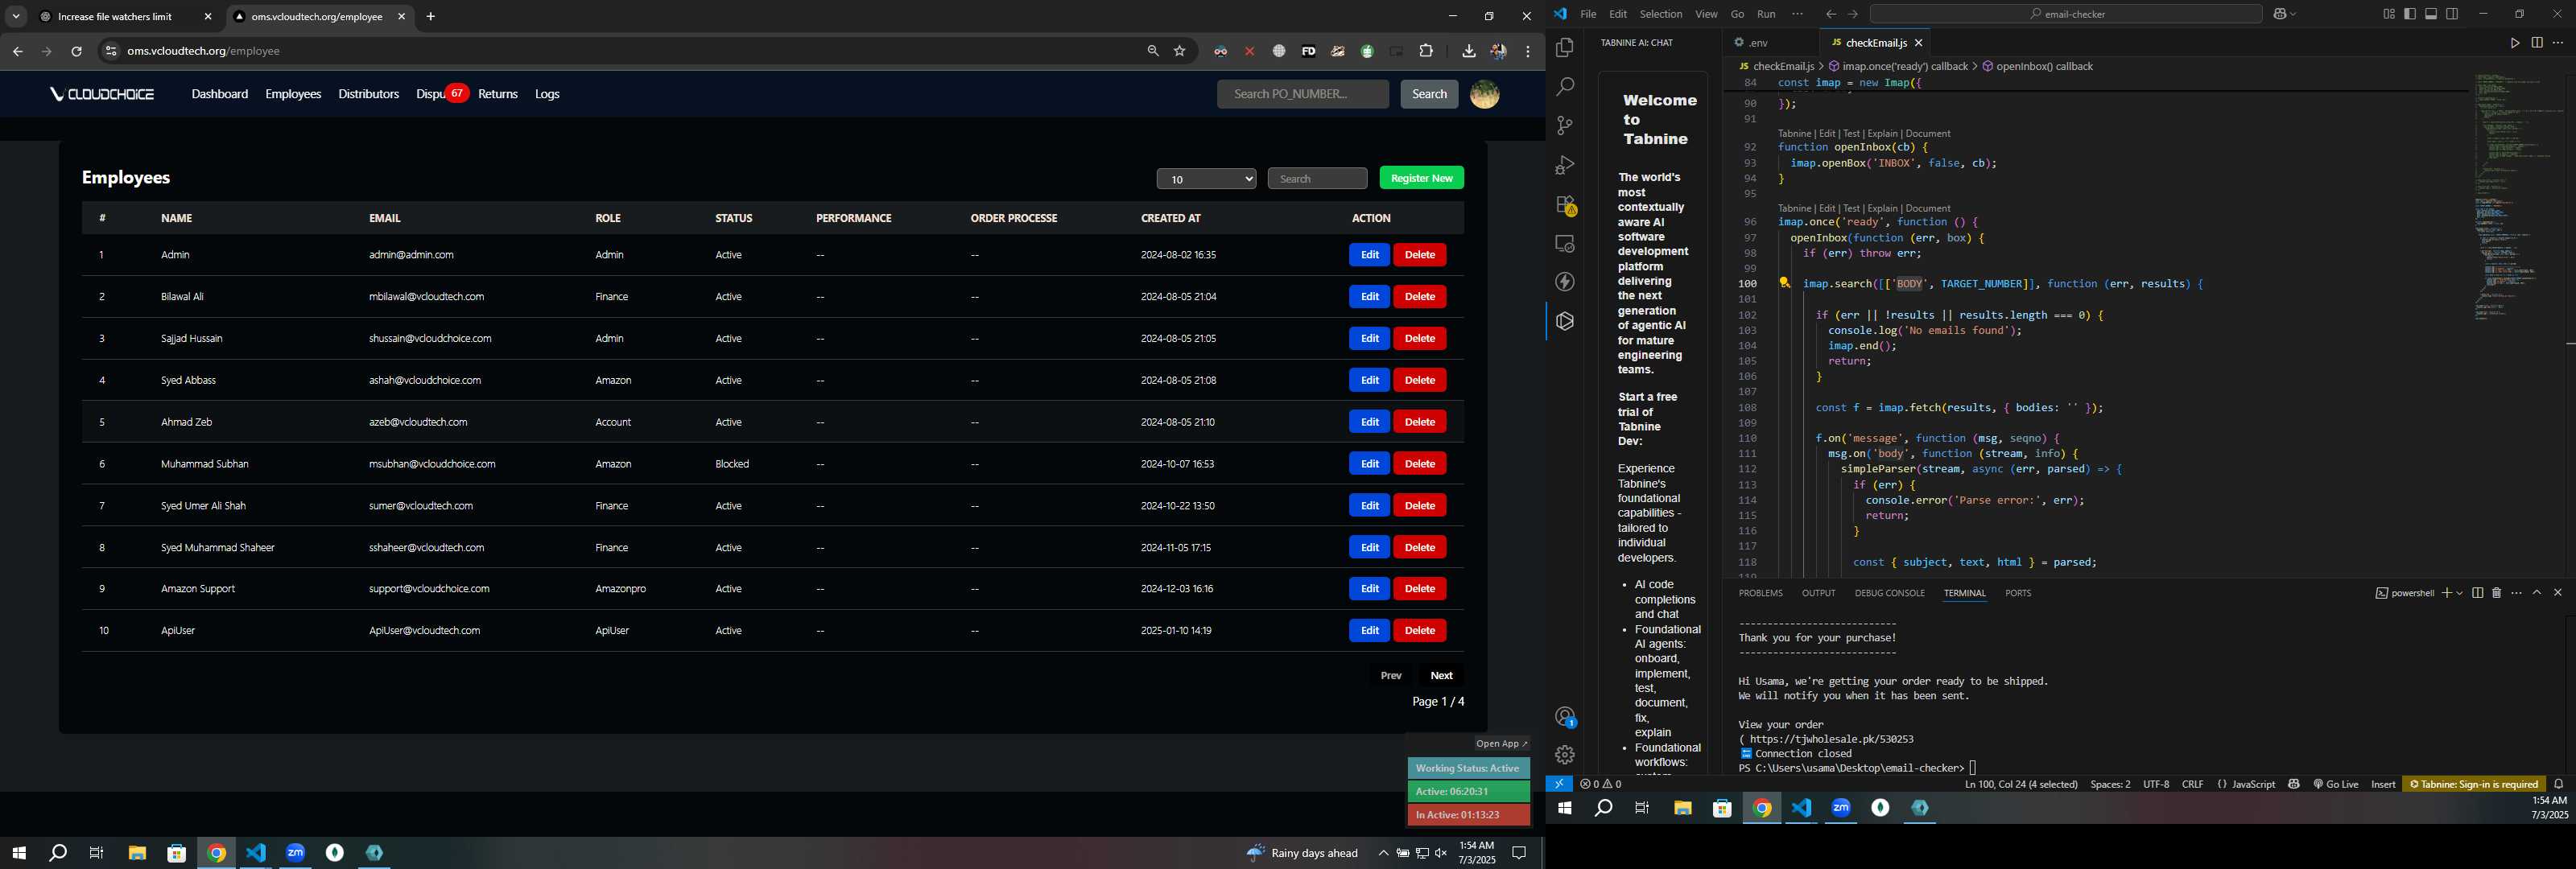Open Dashboard link in navbar
The height and width of the screenshot is (869, 2576).
[x=219, y=94]
